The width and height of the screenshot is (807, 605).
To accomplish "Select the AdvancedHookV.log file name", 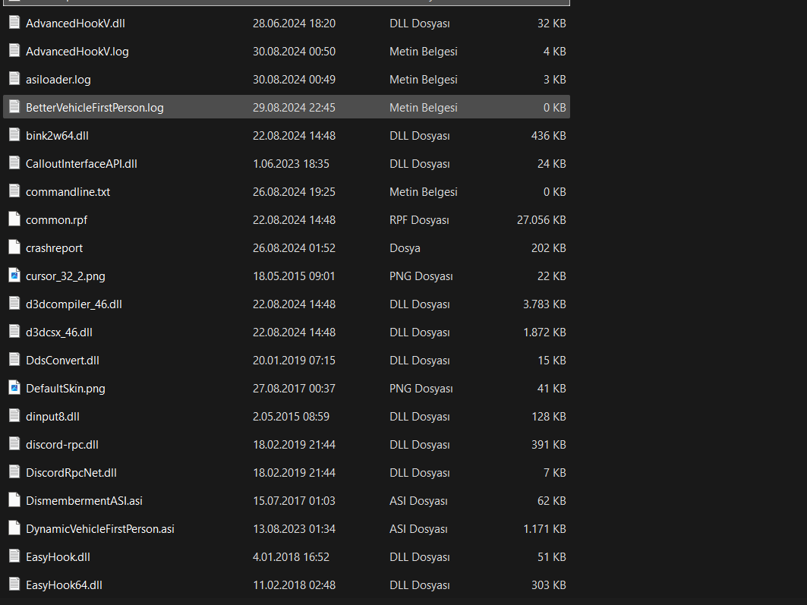I will 77,52.
